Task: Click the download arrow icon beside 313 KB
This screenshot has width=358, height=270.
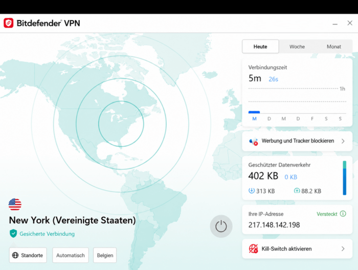Action: click(252, 191)
